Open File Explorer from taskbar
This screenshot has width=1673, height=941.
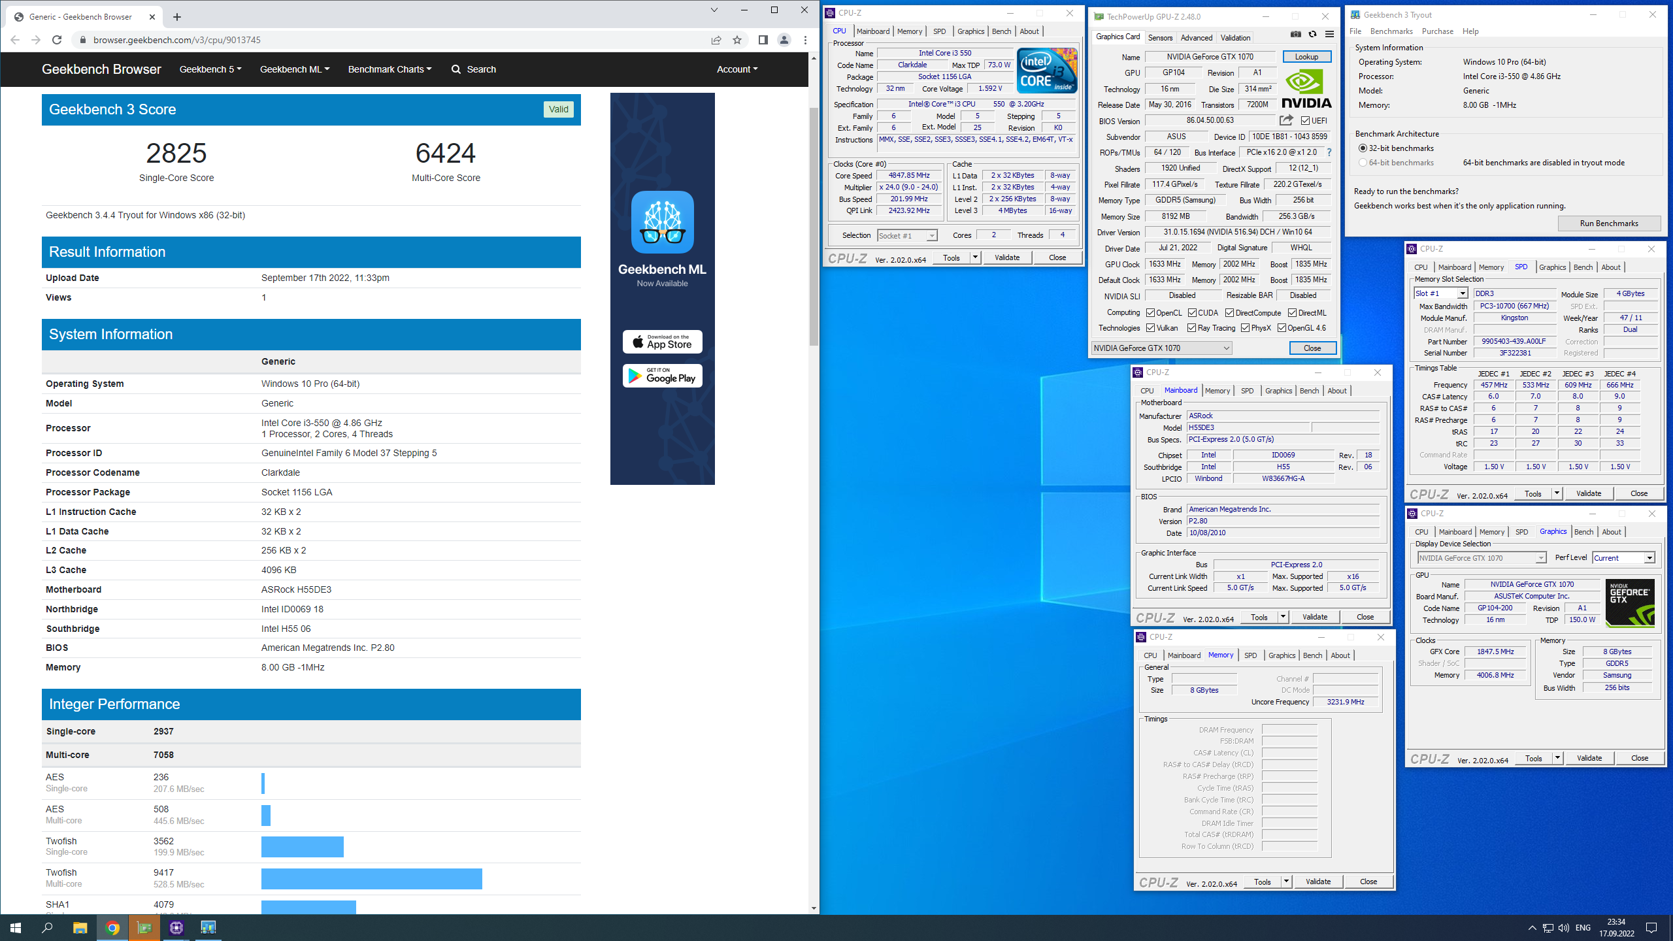[80, 928]
